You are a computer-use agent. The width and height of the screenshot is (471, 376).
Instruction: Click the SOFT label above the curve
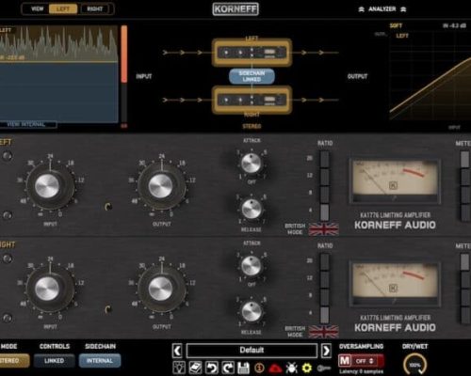click(396, 25)
